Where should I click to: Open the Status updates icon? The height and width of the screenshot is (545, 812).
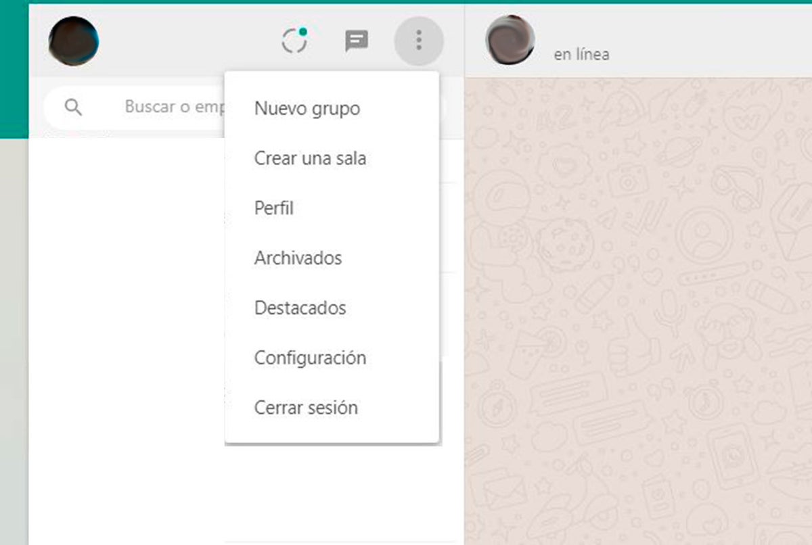[x=294, y=41]
